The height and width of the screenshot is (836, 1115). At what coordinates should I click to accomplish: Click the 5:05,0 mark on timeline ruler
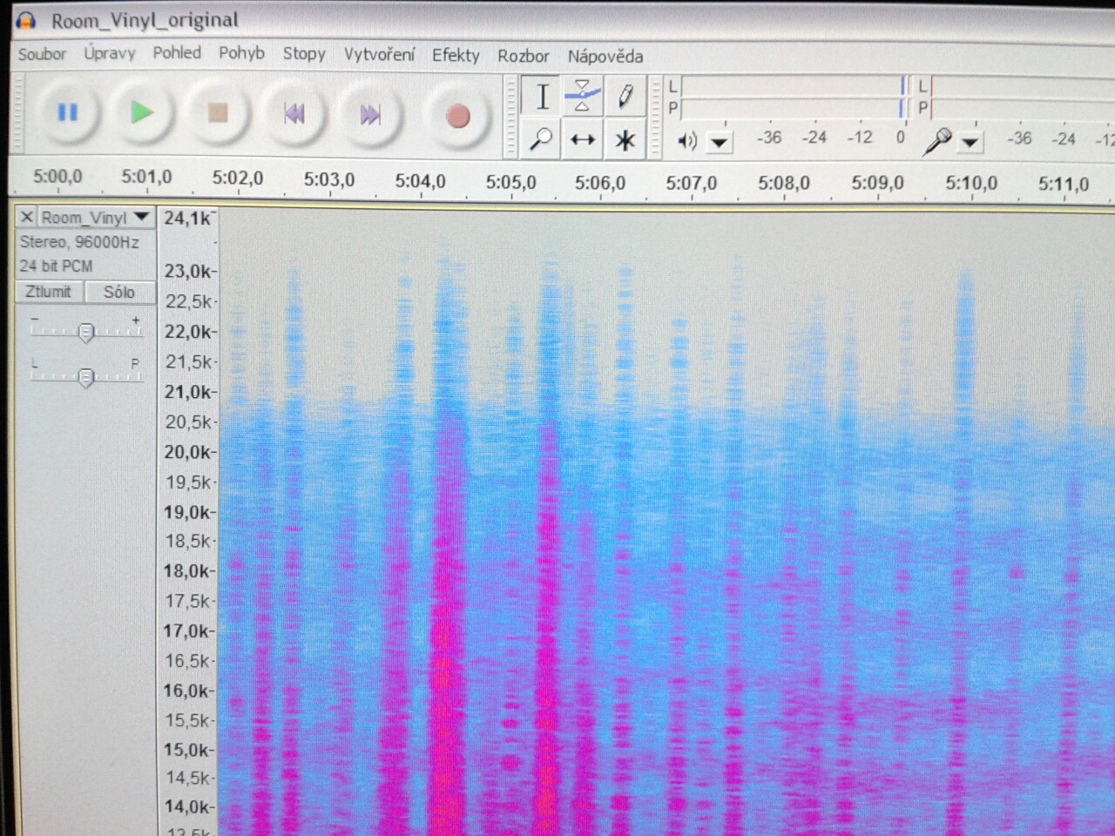[510, 183]
